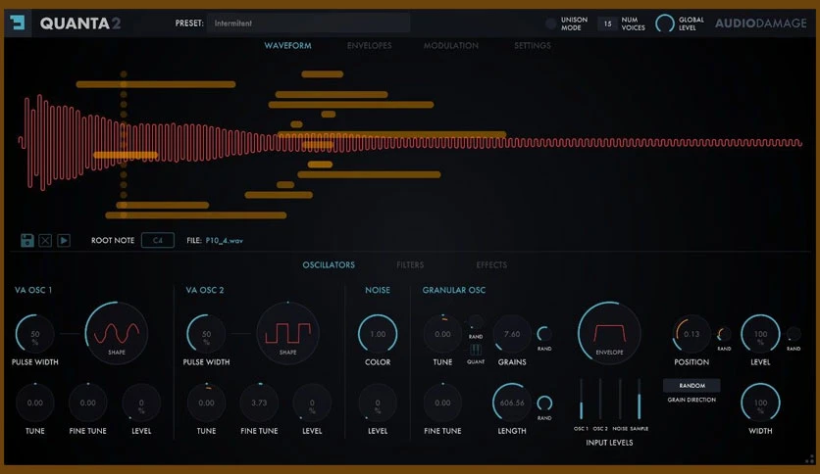The height and width of the screenshot is (474, 820).
Task: Click the VA OSC 2 Pulse Width knob
Action: pos(207,334)
